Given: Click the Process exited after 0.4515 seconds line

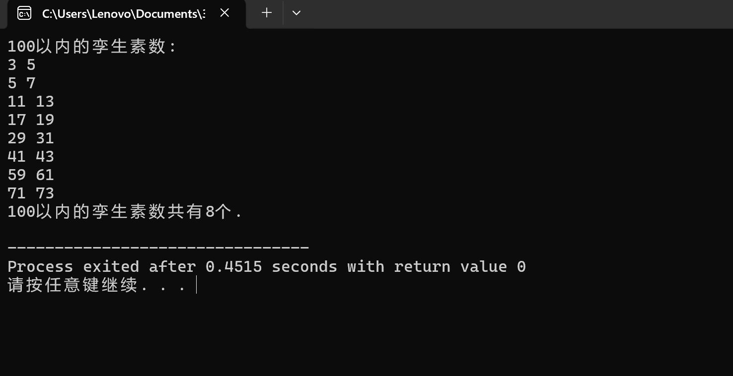Looking at the screenshot, I should [x=267, y=267].
